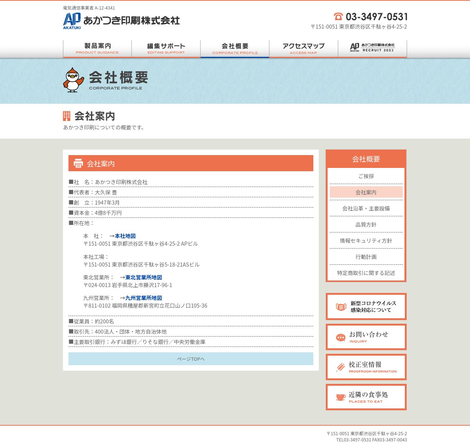Image resolution: width=470 pixels, height=444 pixels.
Task: Click the pencil icon on proofroom banner
Action: pyautogui.click(x=341, y=367)
